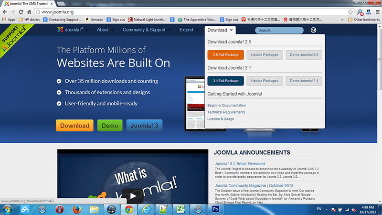Show hidden system tray icons arrow
The width and height of the screenshot is (382, 215).
[327, 210]
